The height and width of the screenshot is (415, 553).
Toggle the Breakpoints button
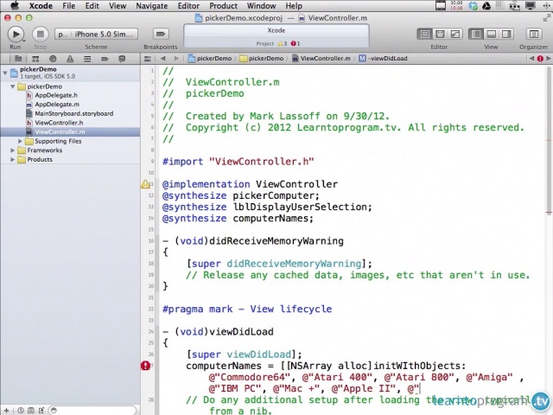click(161, 35)
